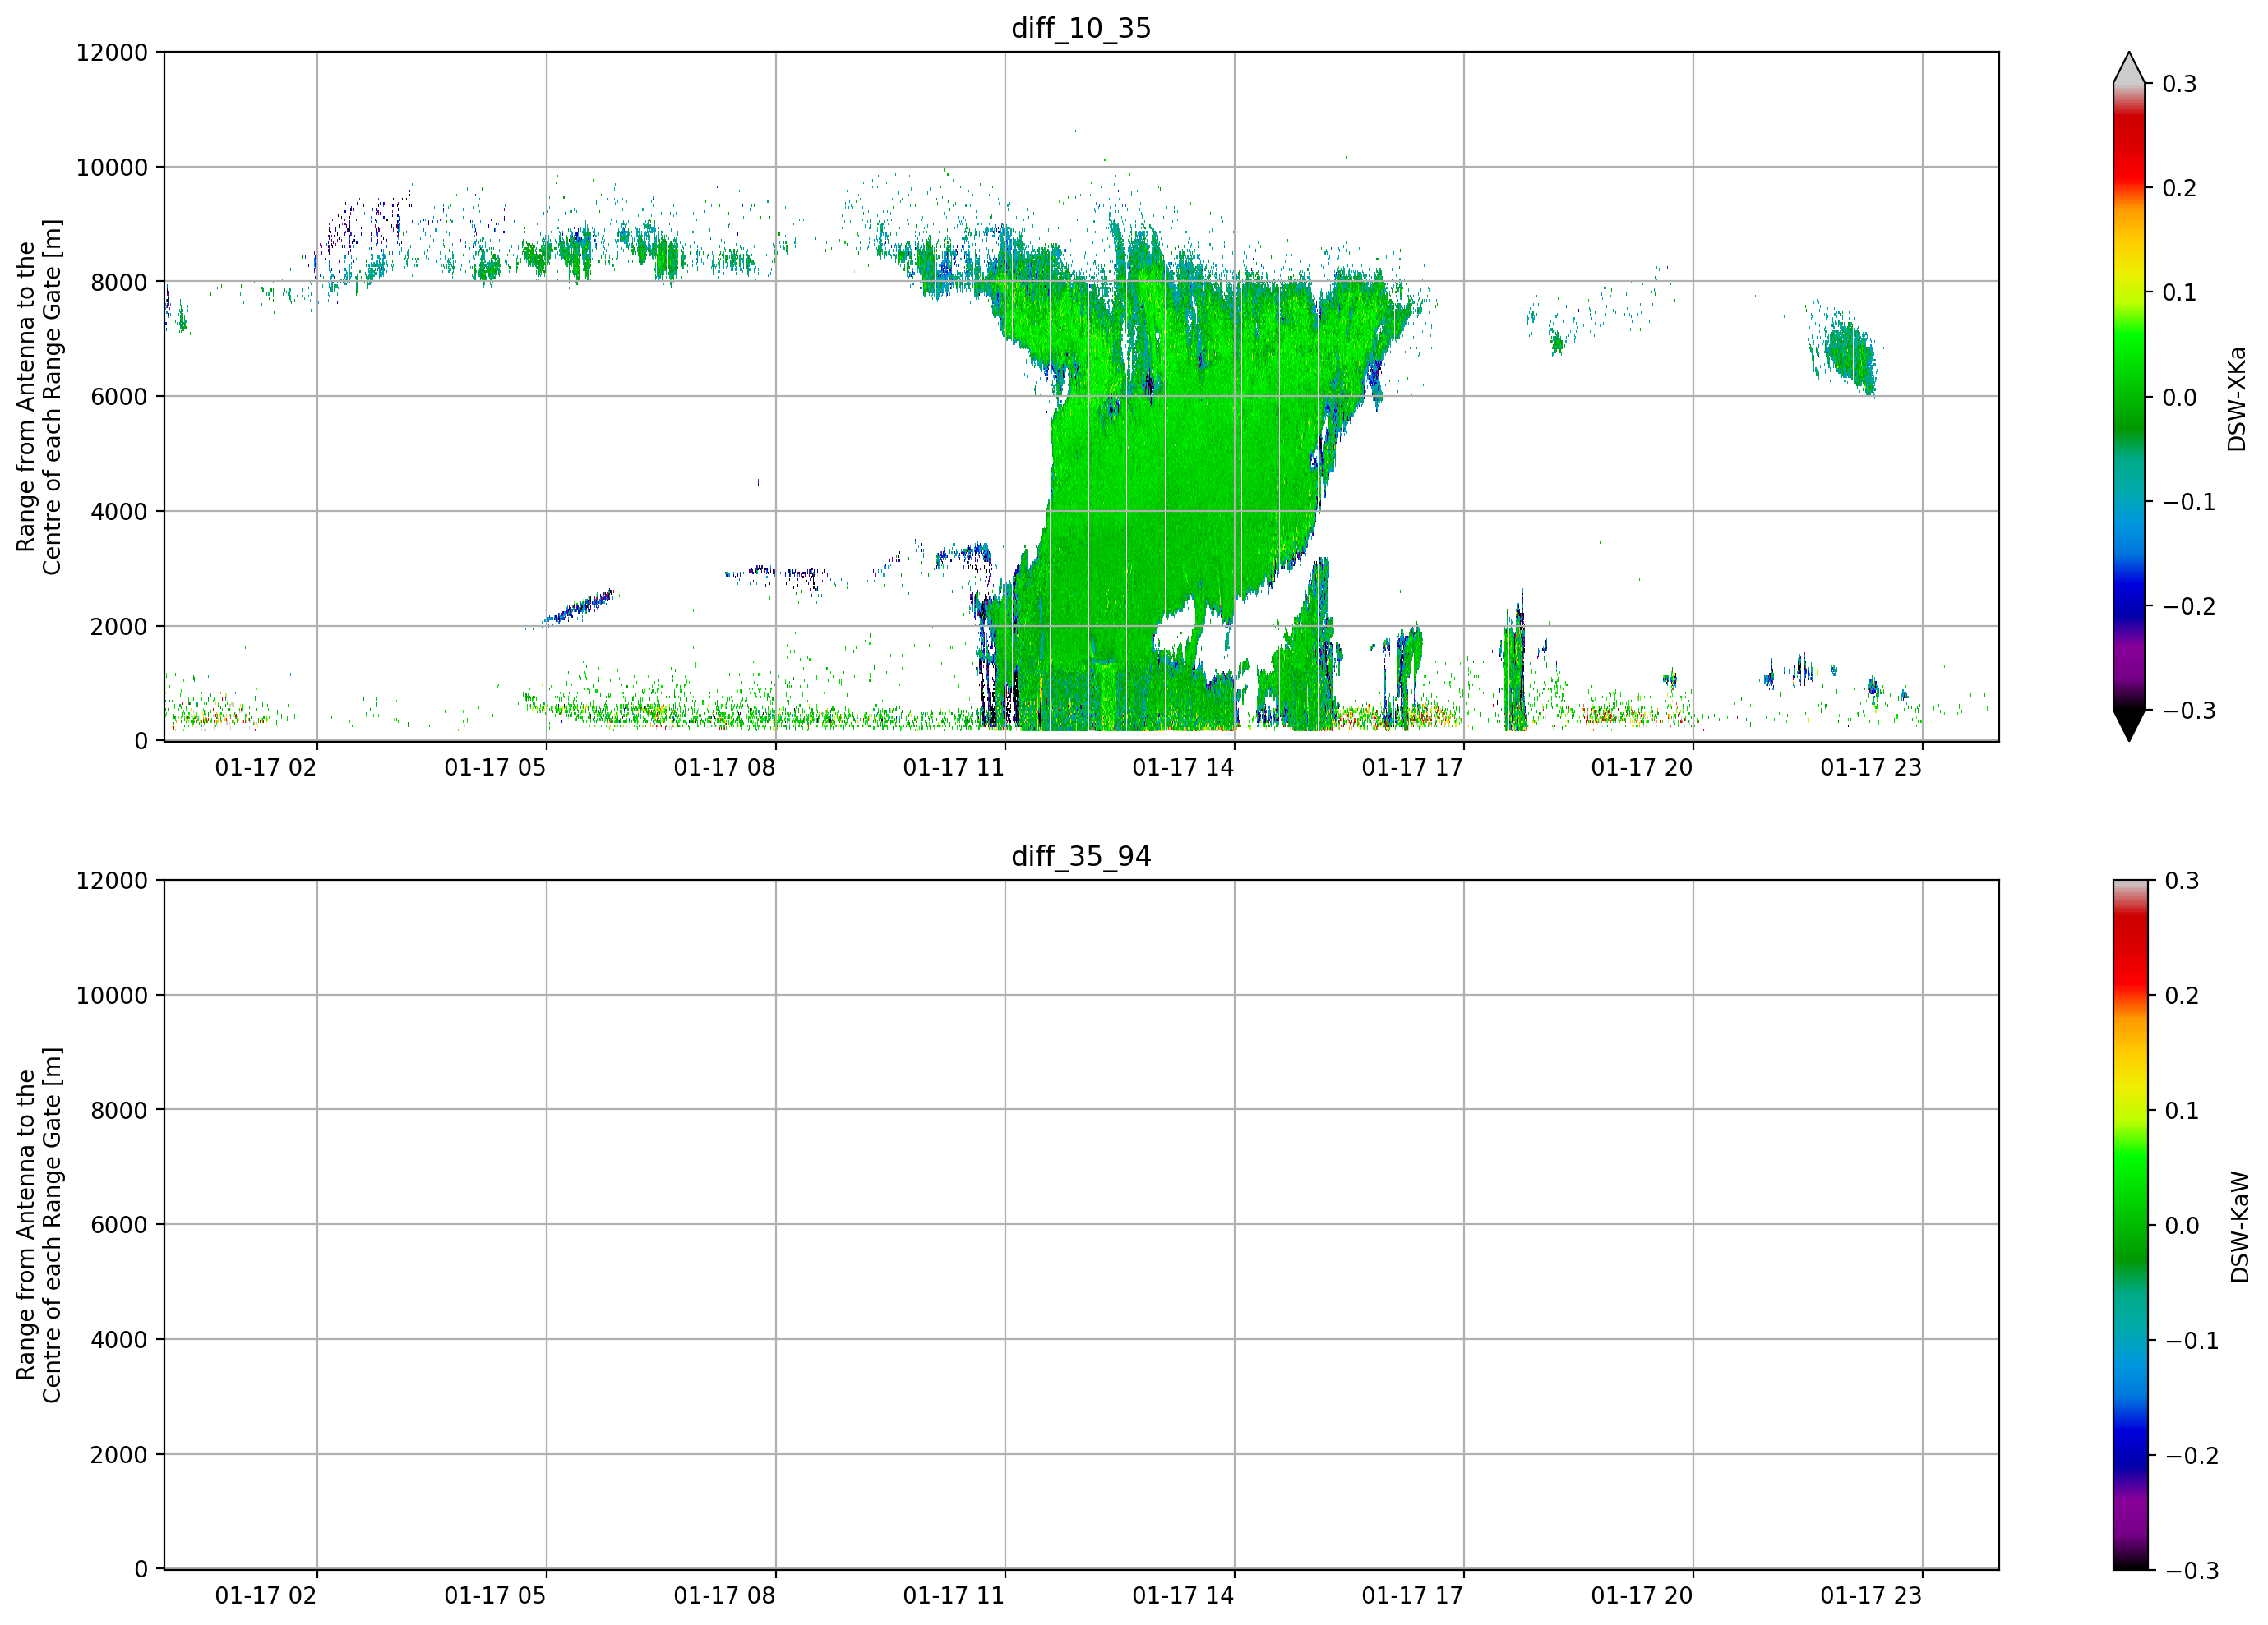Click the '01-17 17' tick under diff_10_35
This screenshot has width=2268, height=1625.
click(x=1412, y=767)
